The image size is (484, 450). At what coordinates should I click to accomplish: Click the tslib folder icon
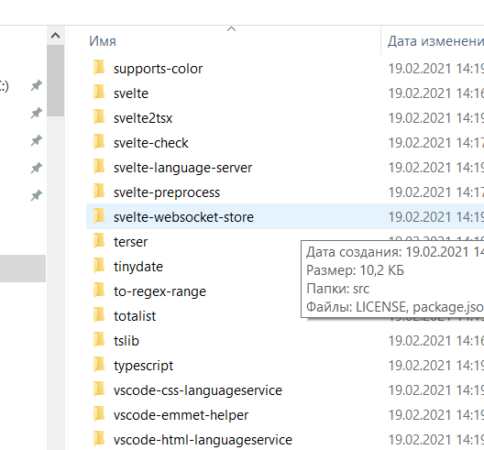point(99,340)
